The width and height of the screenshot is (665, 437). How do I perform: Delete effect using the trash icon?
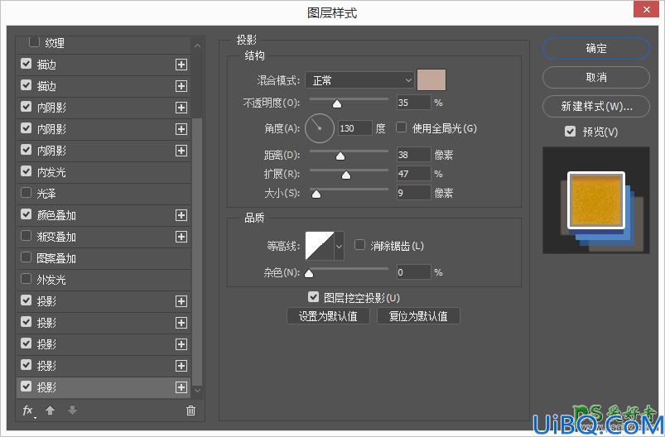[190, 411]
